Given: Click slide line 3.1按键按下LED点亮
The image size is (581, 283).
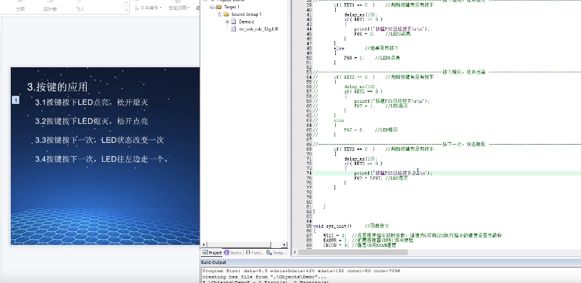Looking at the screenshot, I should point(92,102).
